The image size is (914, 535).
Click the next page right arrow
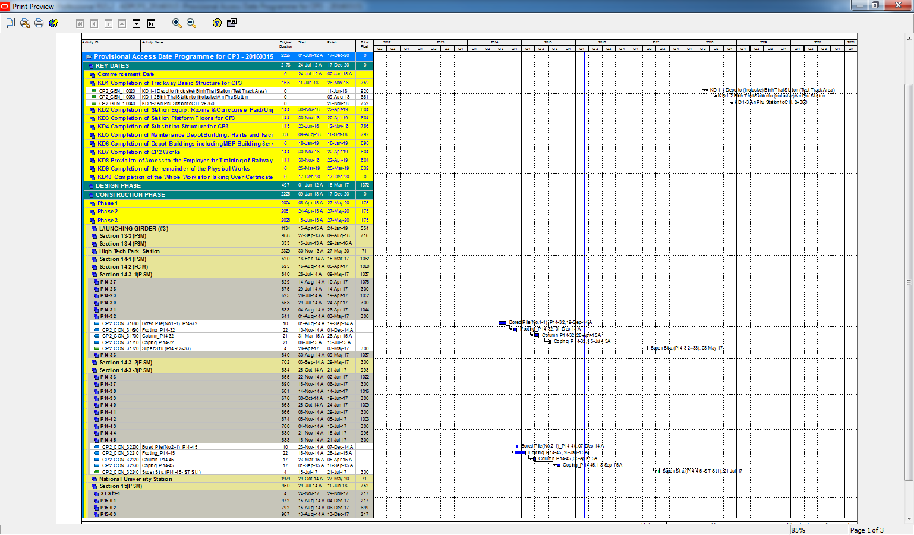point(108,24)
